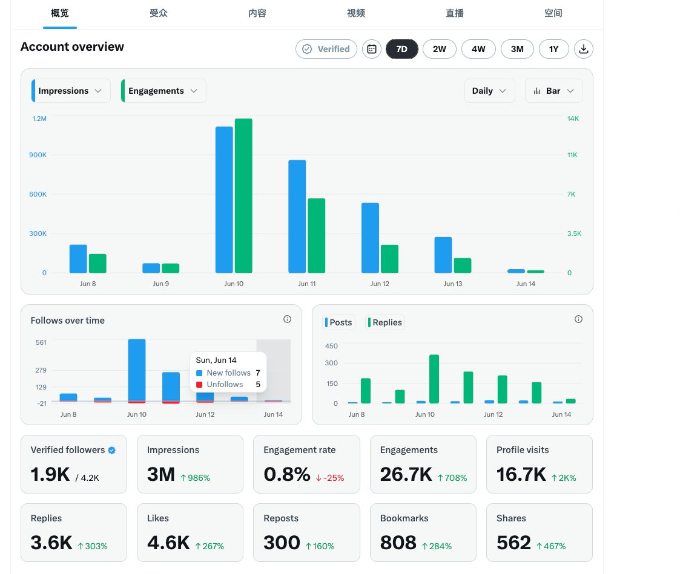This screenshot has width=680, height=574.
Task: Click the blue Jun 13 impressions bar
Action: click(443, 255)
